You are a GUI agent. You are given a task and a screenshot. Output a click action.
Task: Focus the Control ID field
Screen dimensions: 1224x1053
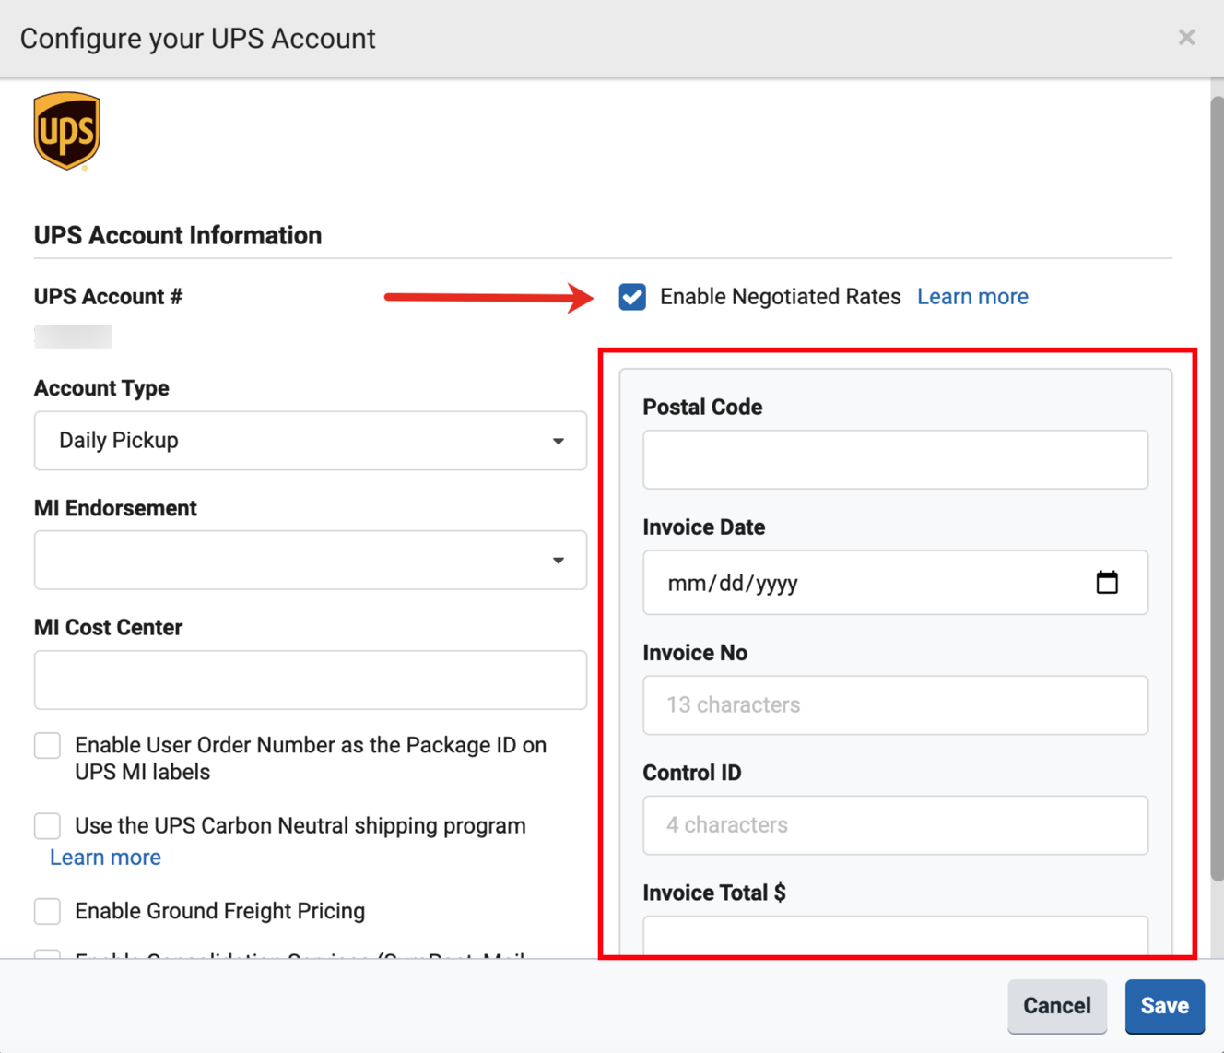[896, 825]
